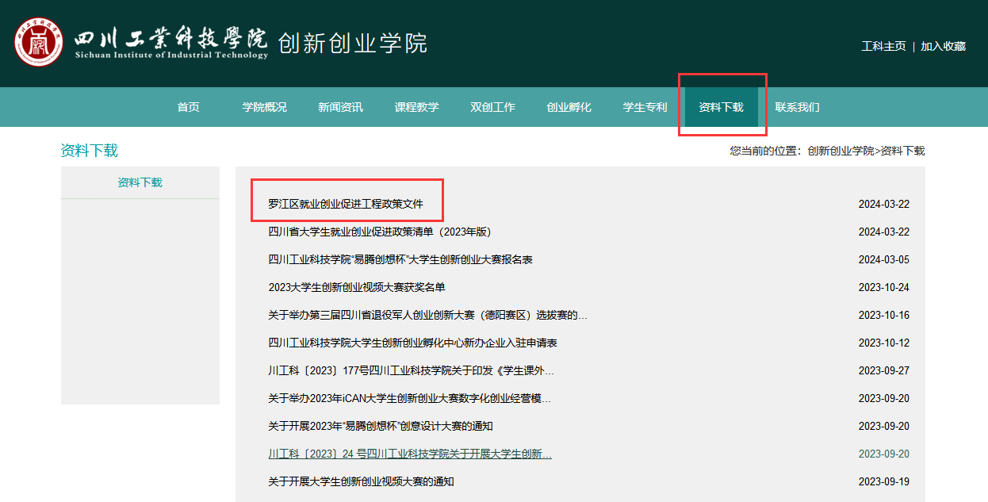Open the 工科主页 link
The width and height of the screenshot is (988, 502).
click(x=883, y=46)
